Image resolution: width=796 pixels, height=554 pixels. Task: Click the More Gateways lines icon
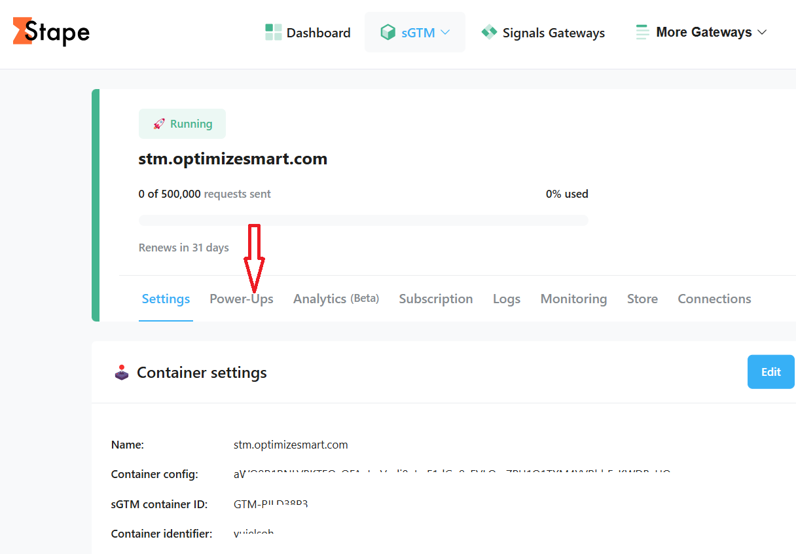(x=643, y=32)
